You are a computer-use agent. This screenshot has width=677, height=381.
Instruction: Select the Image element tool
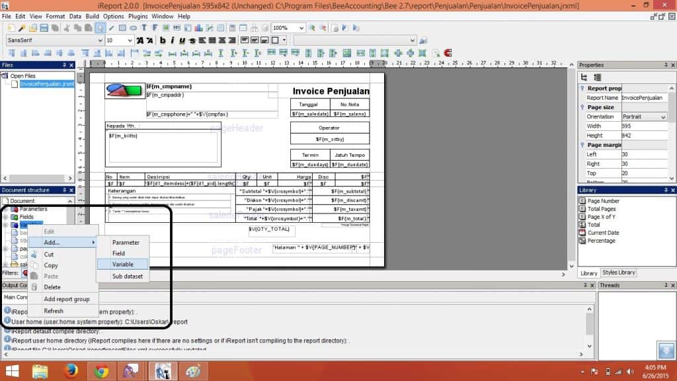point(166,28)
